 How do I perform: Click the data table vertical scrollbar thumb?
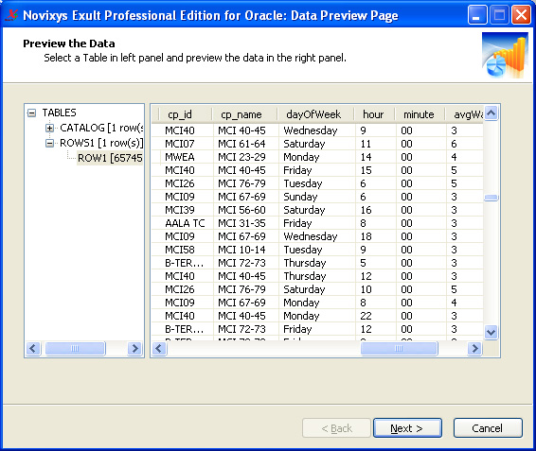tap(491, 198)
